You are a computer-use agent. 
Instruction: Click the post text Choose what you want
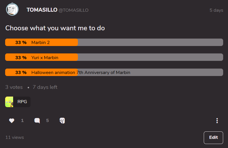tap(55, 28)
